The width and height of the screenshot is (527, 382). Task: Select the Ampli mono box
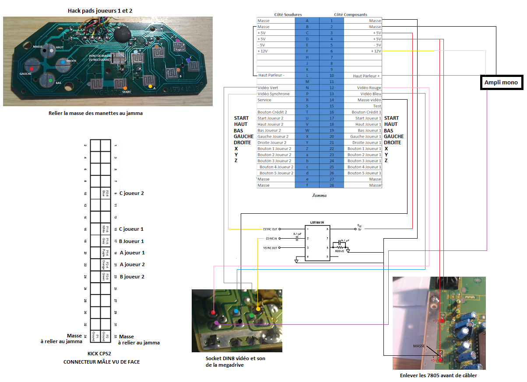click(x=501, y=82)
